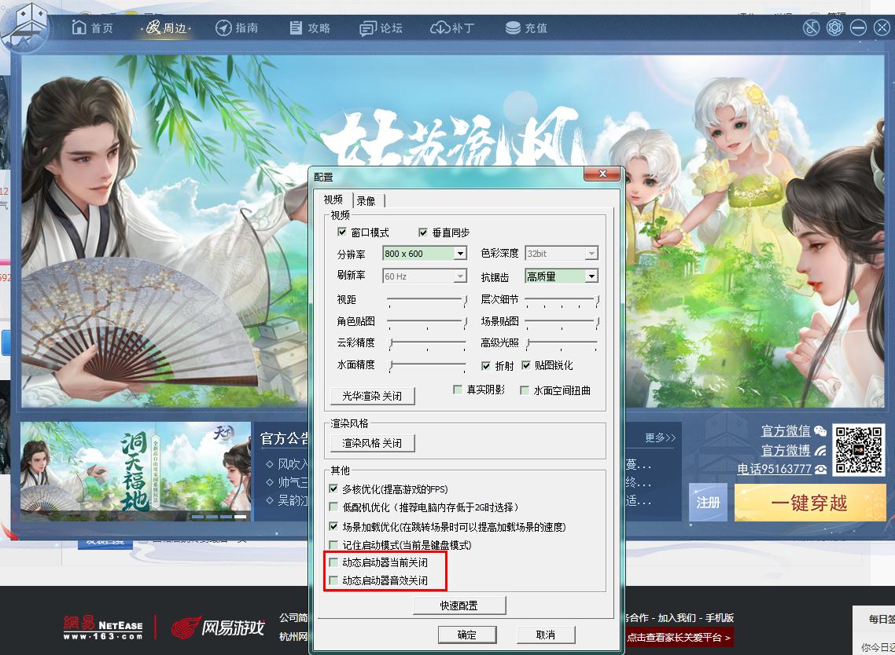Screen dimensions: 895x655
Task: Click the repair tool icon in launcher title bar
Action: point(811,27)
